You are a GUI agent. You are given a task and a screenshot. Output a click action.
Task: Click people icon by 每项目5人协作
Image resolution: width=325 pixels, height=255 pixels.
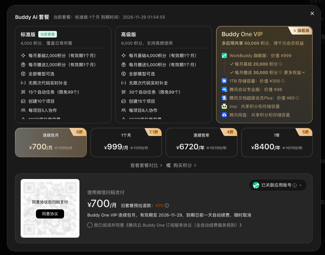23,110
